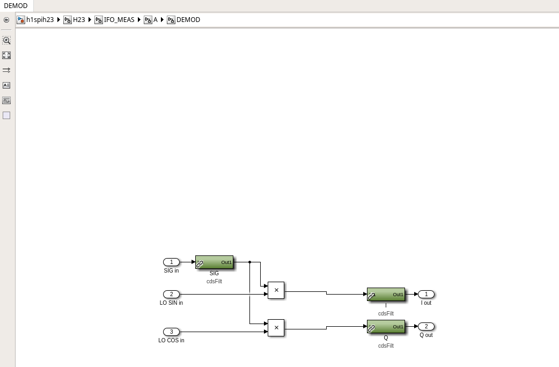Navigate to A in breadcrumb

pos(156,20)
